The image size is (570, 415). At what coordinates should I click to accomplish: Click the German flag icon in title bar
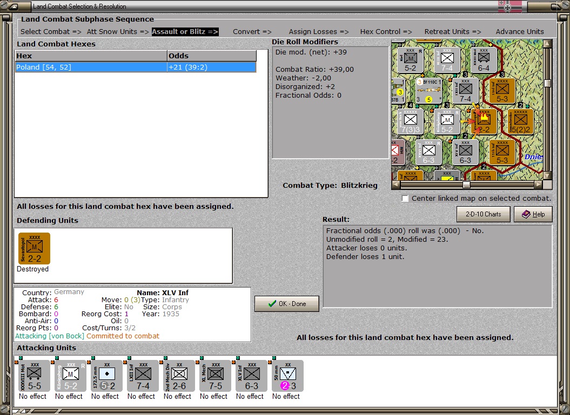tap(509, 6)
